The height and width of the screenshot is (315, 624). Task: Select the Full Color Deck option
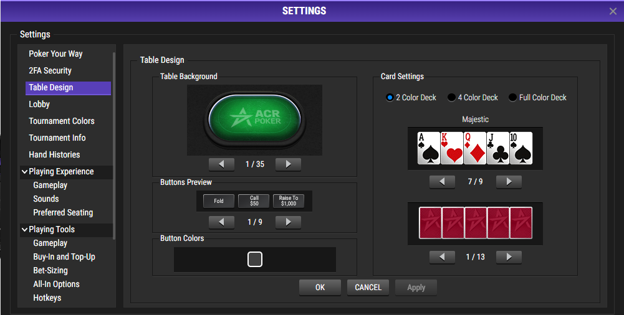tap(537, 97)
